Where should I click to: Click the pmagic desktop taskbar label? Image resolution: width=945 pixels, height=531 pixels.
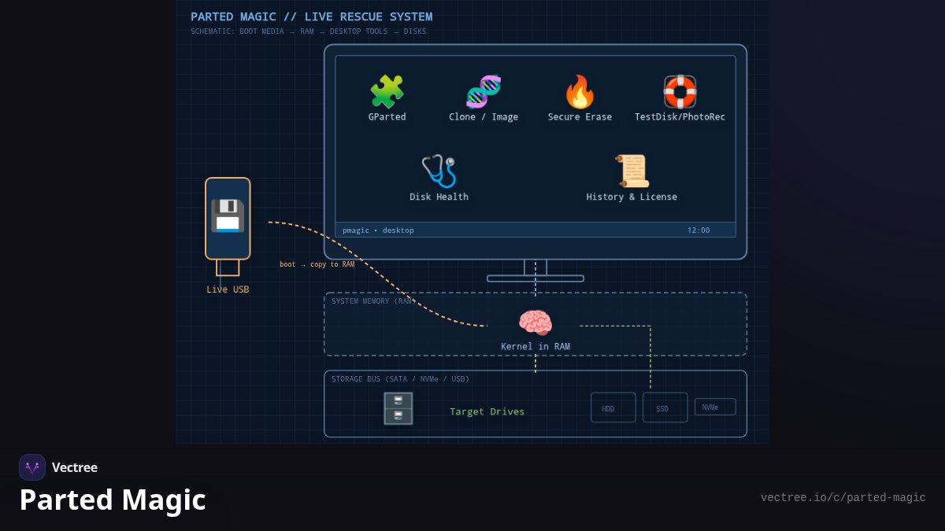click(x=378, y=230)
